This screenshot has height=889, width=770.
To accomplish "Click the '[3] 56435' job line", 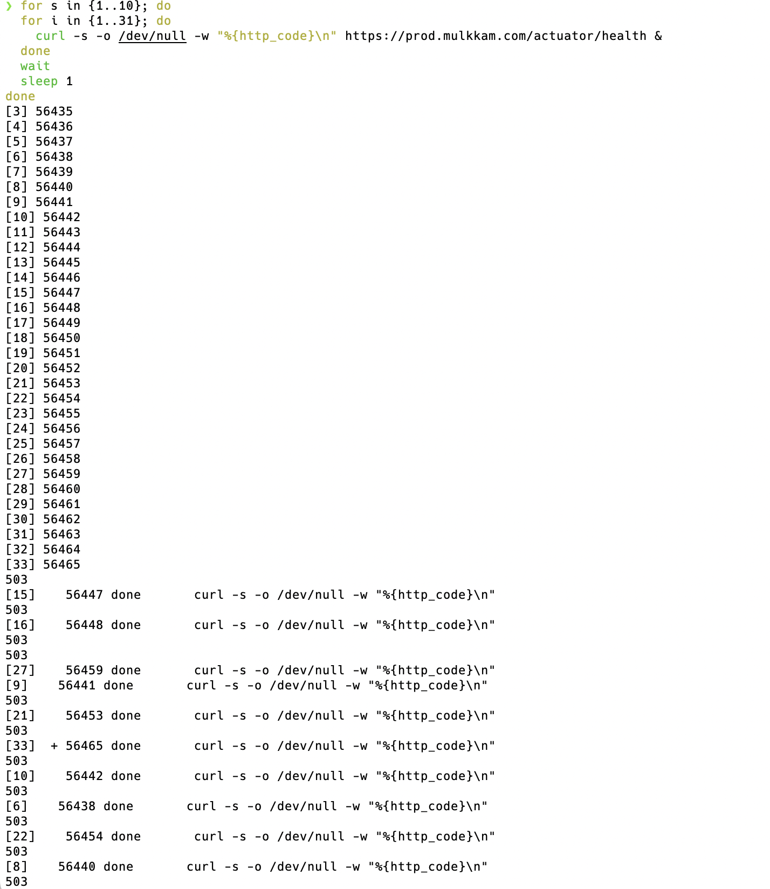I will (39, 111).
